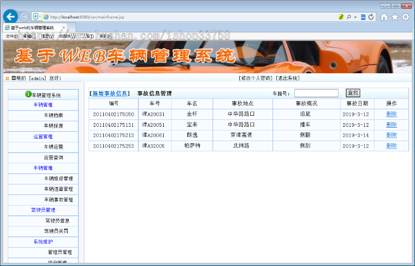Screen dimensions: 415x266
Task: Click the info icon beside 车辆管理系统
Action: [x=28, y=95]
